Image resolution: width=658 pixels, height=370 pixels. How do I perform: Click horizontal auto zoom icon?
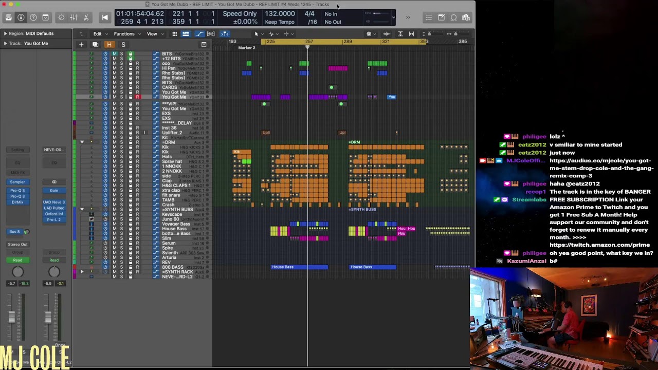[x=411, y=34]
